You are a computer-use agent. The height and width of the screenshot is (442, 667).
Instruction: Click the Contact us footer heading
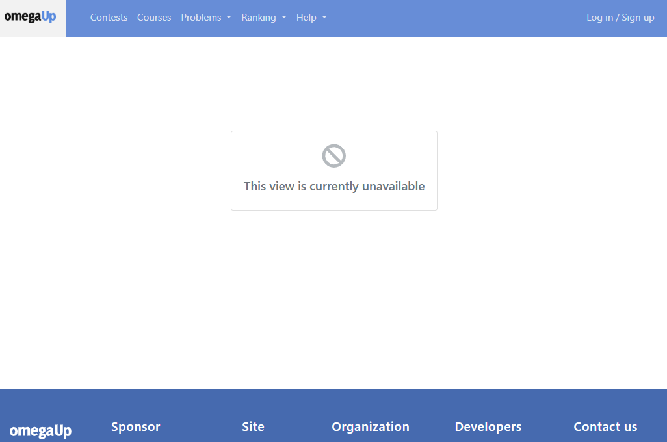[605, 426]
